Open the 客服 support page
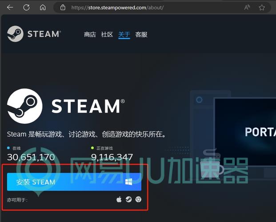276x222 pixels. click(141, 35)
